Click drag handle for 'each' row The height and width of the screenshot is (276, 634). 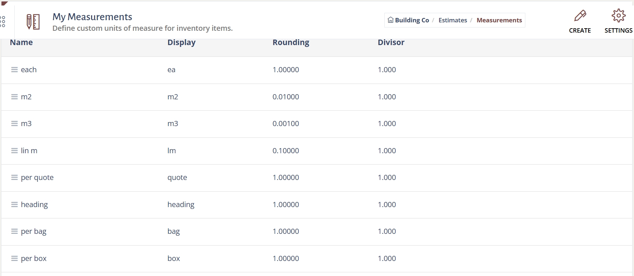pyautogui.click(x=14, y=70)
